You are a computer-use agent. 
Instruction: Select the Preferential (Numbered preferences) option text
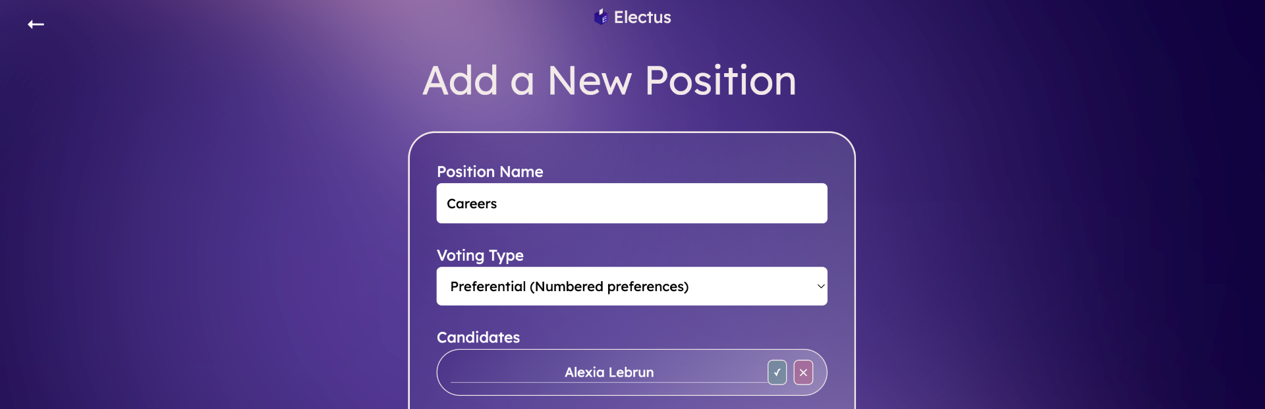click(x=569, y=286)
